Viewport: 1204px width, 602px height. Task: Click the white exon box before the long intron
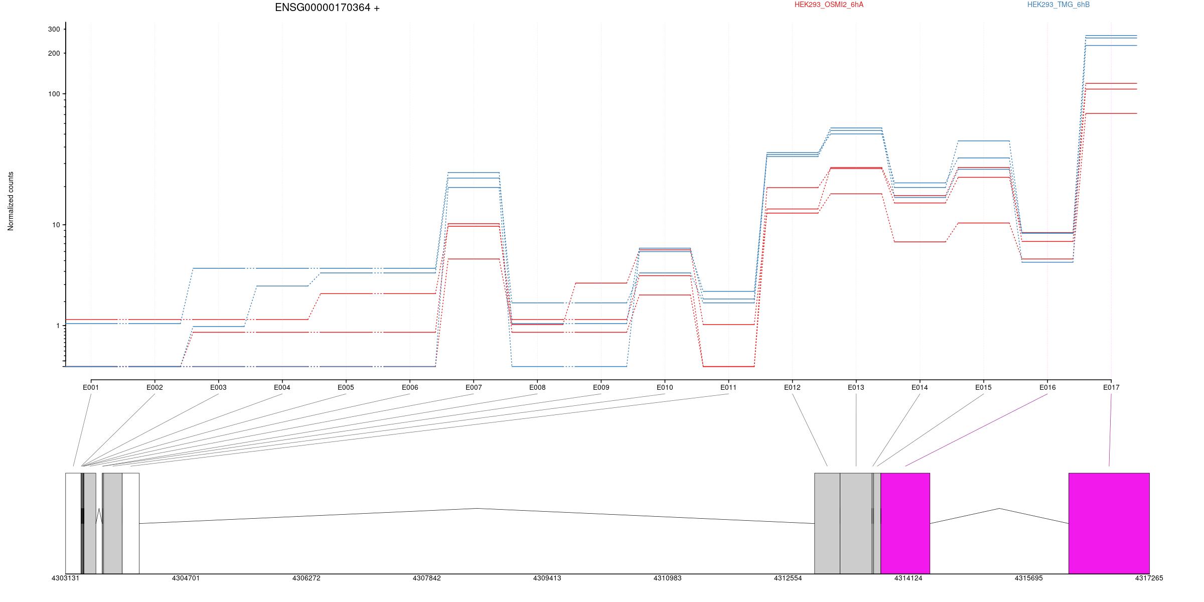(130, 523)
